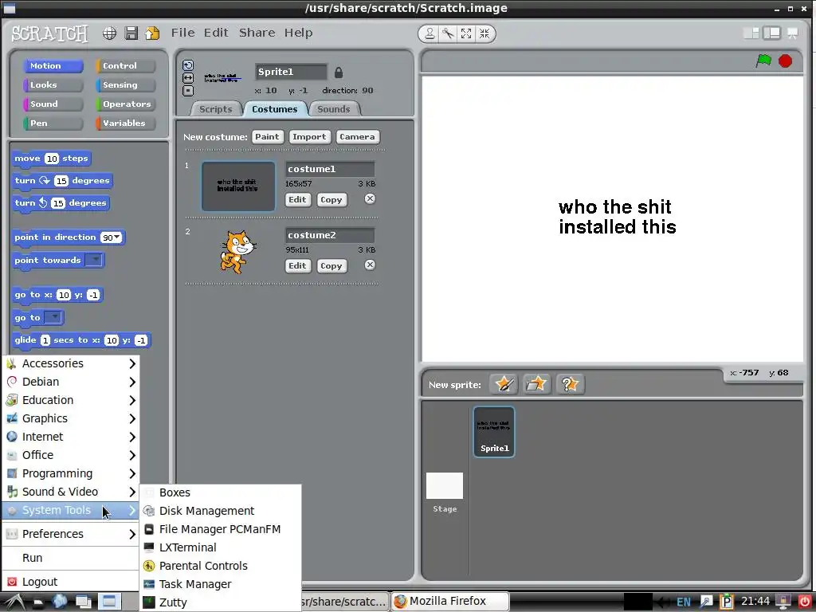
Task: Select the Control block category
Action: pos(125,66)
